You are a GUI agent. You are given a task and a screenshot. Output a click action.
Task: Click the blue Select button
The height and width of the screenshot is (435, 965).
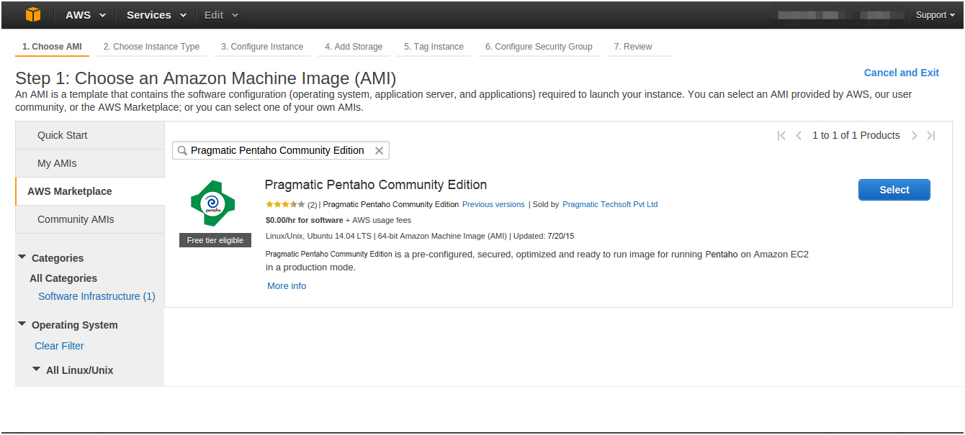point(894,190)
